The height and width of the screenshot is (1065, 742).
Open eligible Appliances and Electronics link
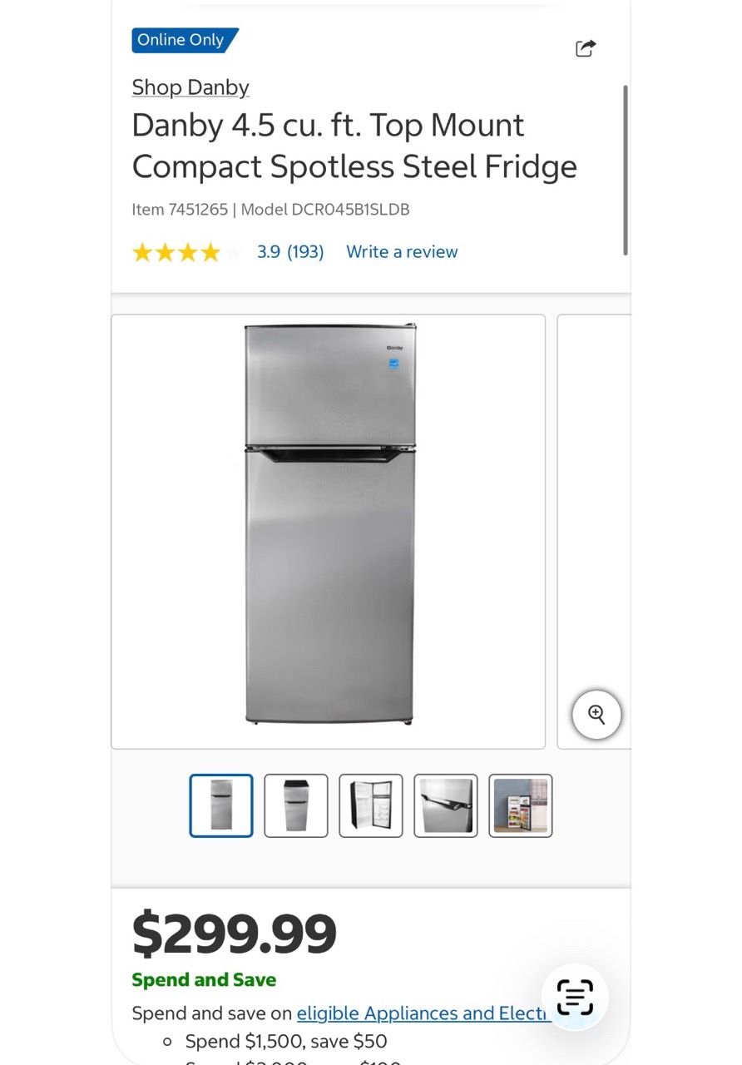coord(424,1013)
